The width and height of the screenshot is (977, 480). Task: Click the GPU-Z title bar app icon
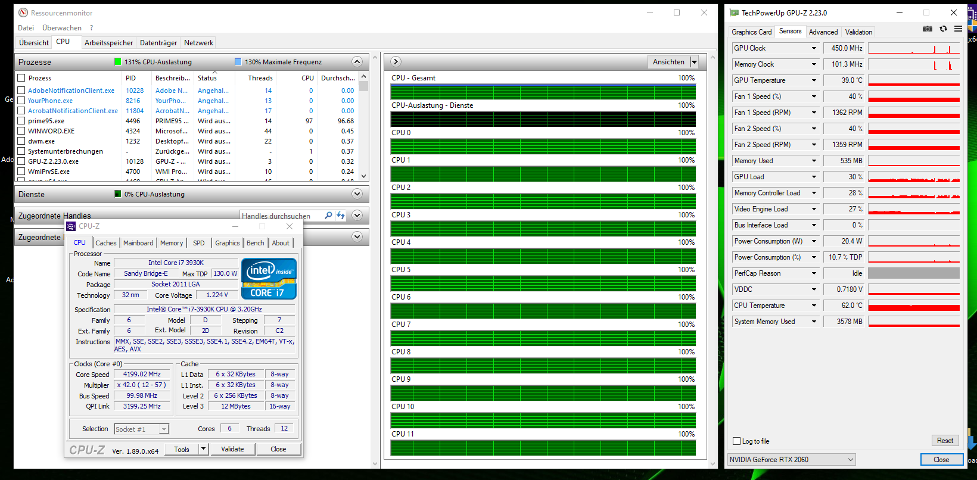point(735,13)
